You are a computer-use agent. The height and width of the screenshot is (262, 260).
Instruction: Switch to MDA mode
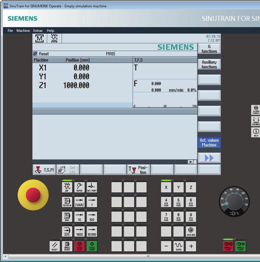click(67, 217)
